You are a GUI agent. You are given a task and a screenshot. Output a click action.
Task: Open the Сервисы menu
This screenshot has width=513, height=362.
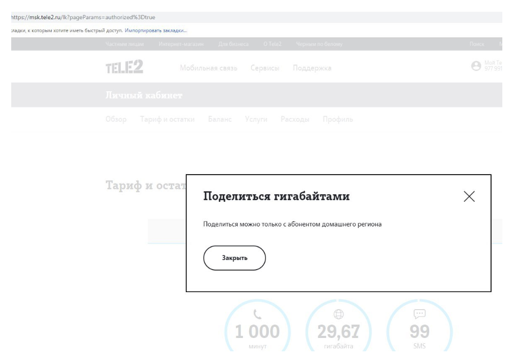point(265,68)
